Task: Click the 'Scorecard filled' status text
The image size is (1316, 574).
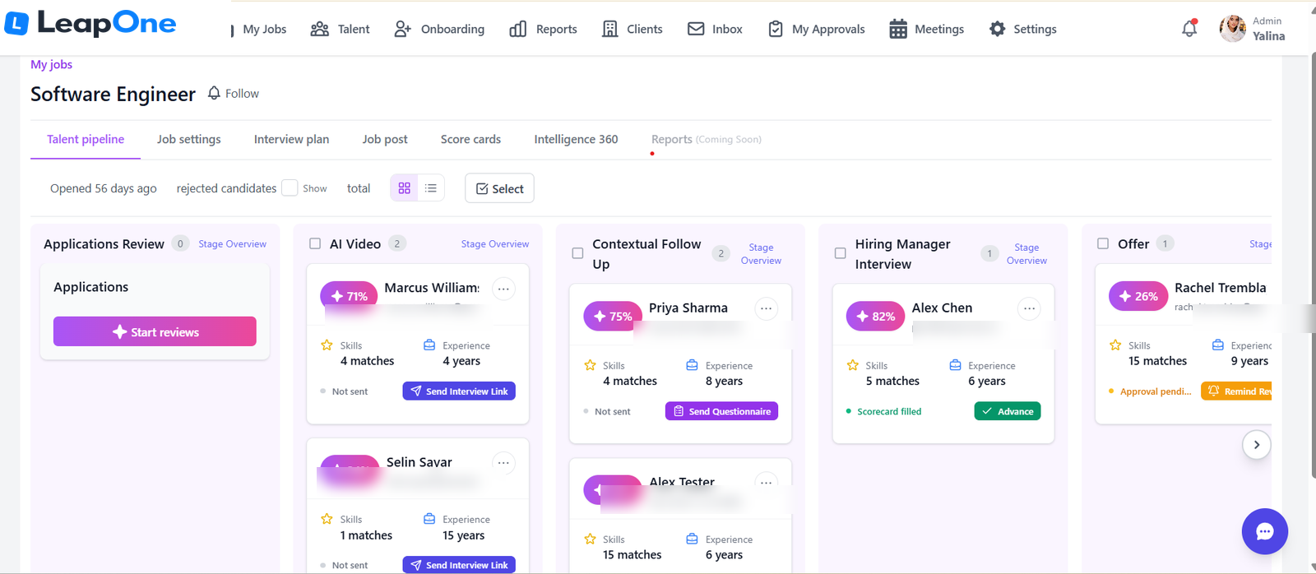Action: [889, 411]
